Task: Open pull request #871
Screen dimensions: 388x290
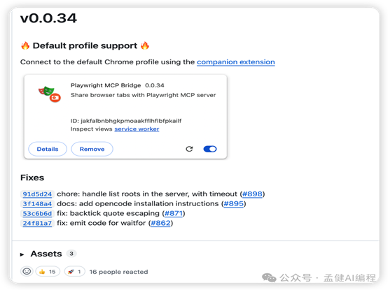Action: point(174,213)
